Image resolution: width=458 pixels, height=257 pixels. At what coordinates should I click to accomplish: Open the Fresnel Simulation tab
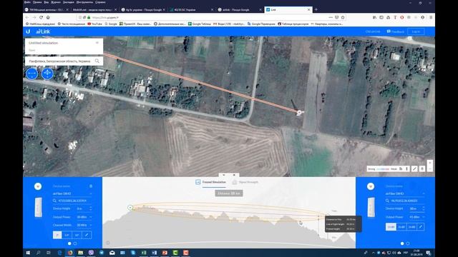(210, 182)
